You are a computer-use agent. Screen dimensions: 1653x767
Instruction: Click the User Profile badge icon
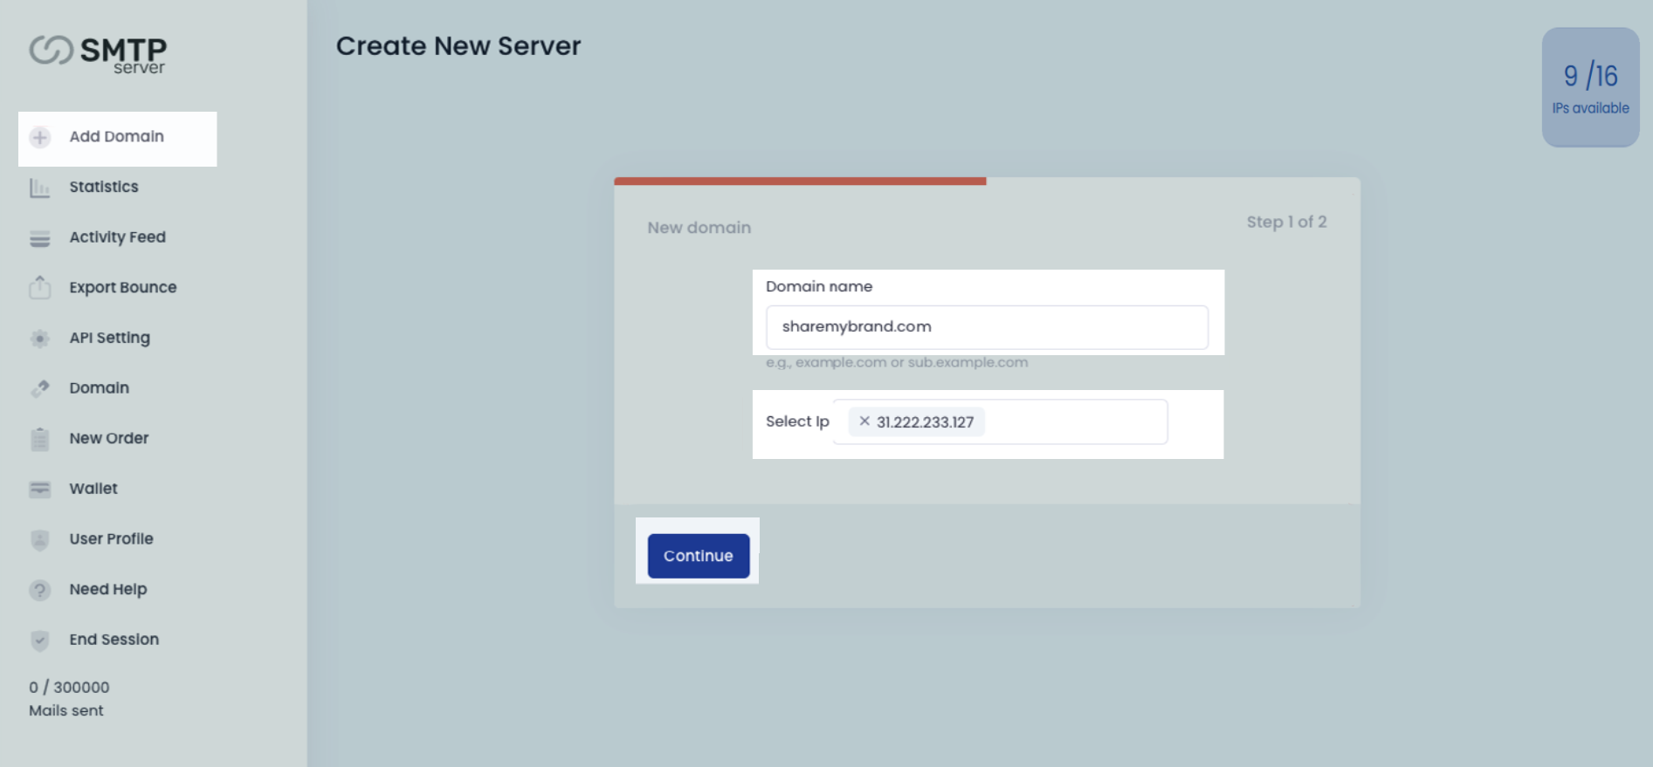tap(40, 540)
